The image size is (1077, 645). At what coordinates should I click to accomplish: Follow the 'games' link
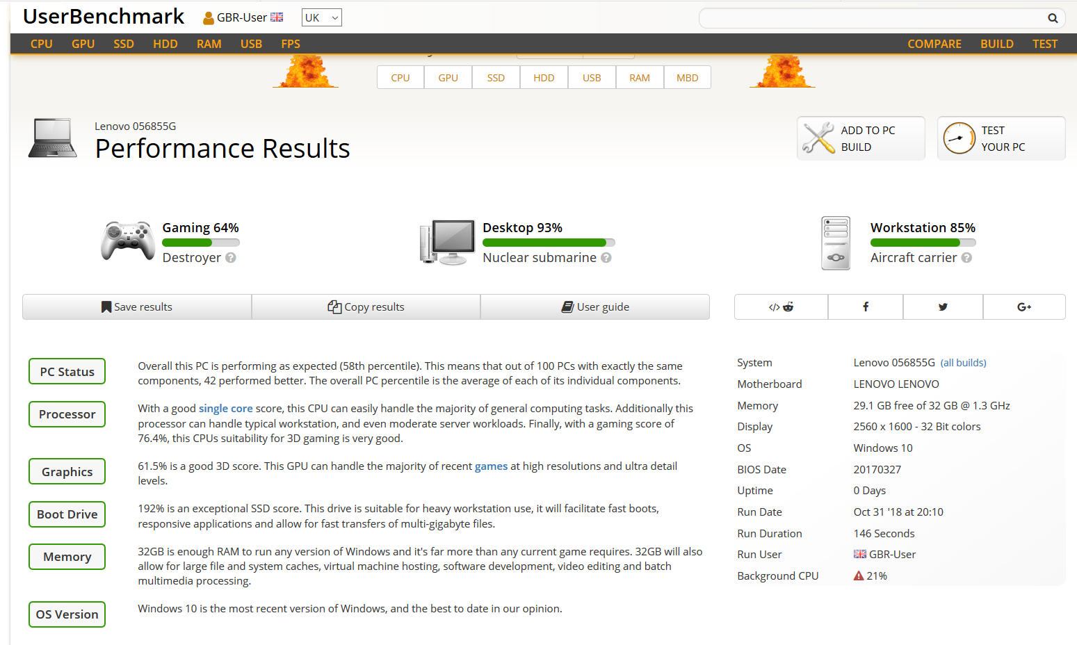click(492, 466)
